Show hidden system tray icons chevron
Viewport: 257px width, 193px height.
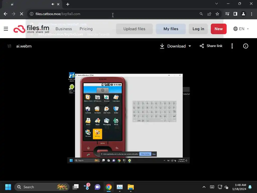click(x=204, y=187)
